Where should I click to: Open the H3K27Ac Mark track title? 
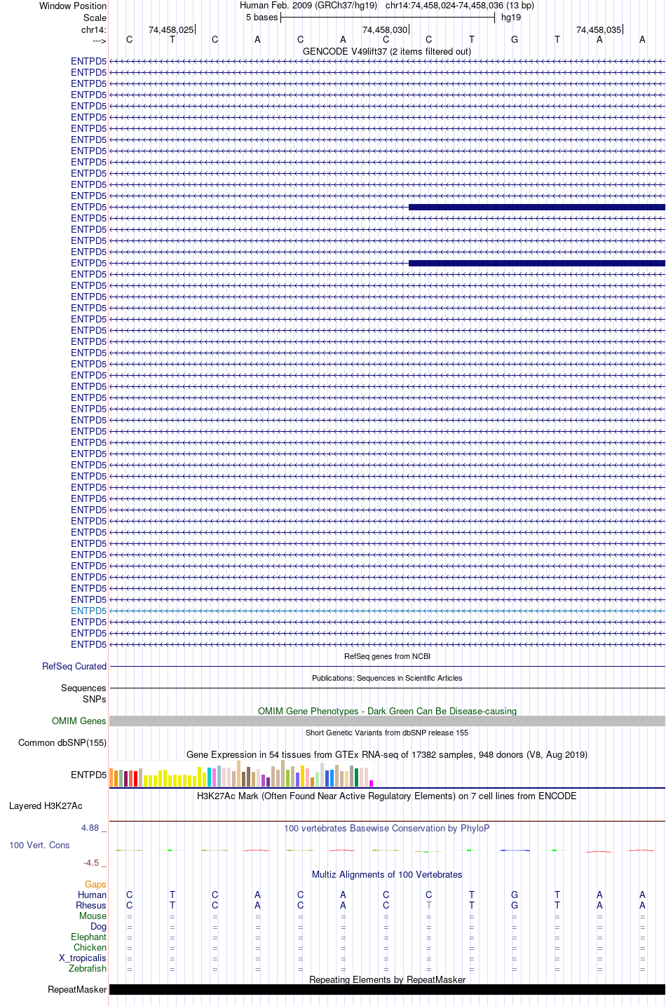tap(387, 796)
